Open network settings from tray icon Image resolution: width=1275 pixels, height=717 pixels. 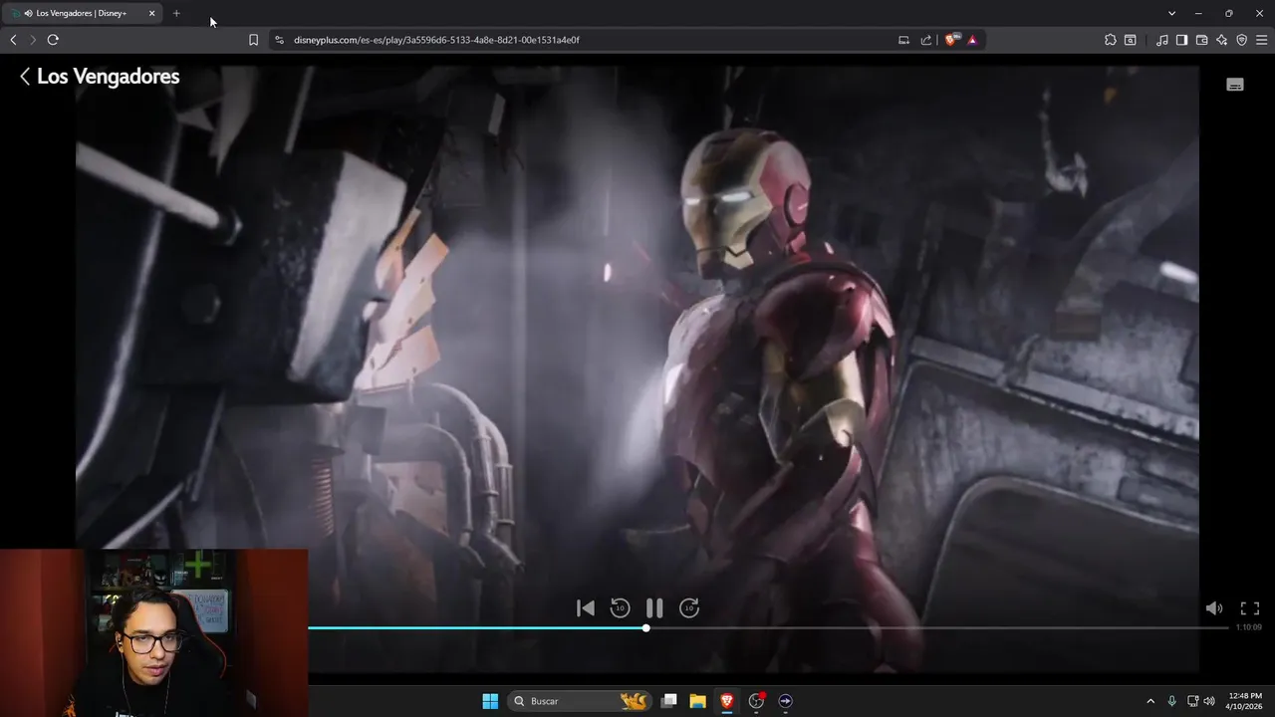click(1192, 701)
